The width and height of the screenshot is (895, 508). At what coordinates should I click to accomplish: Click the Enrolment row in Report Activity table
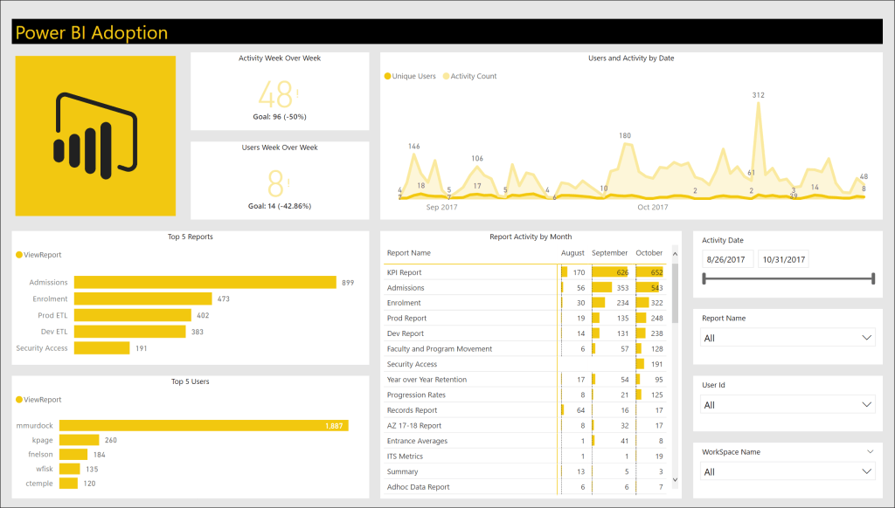pos(525,303)
